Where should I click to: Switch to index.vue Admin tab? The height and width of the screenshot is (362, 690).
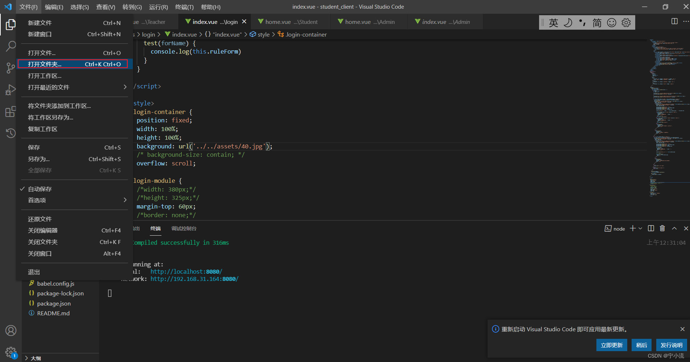[x=446, y=22]
